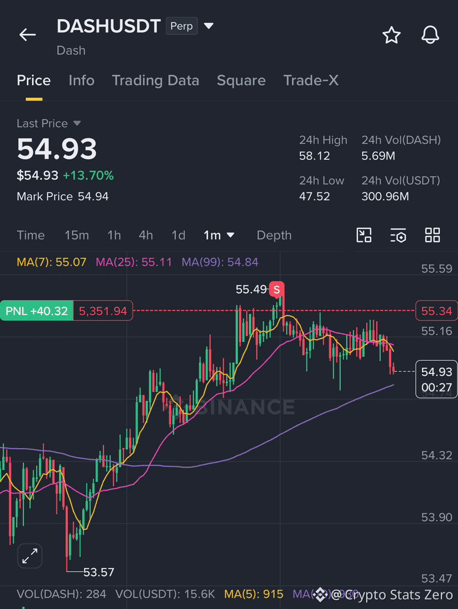Open the Trading Data tab

[155, 80]
